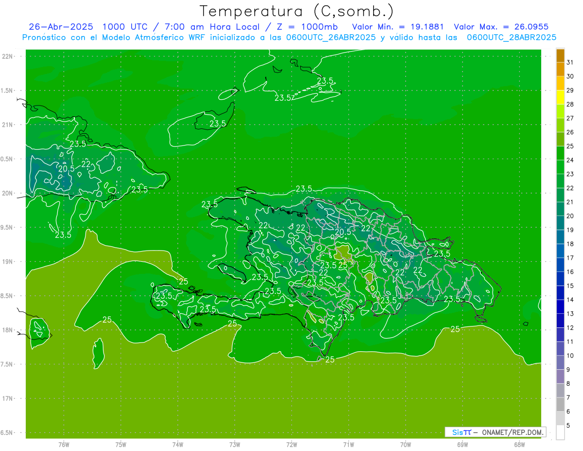Screen dimensions: 583x451
Task: Click the '69W' longitude axis label
Action: point(462,445)
